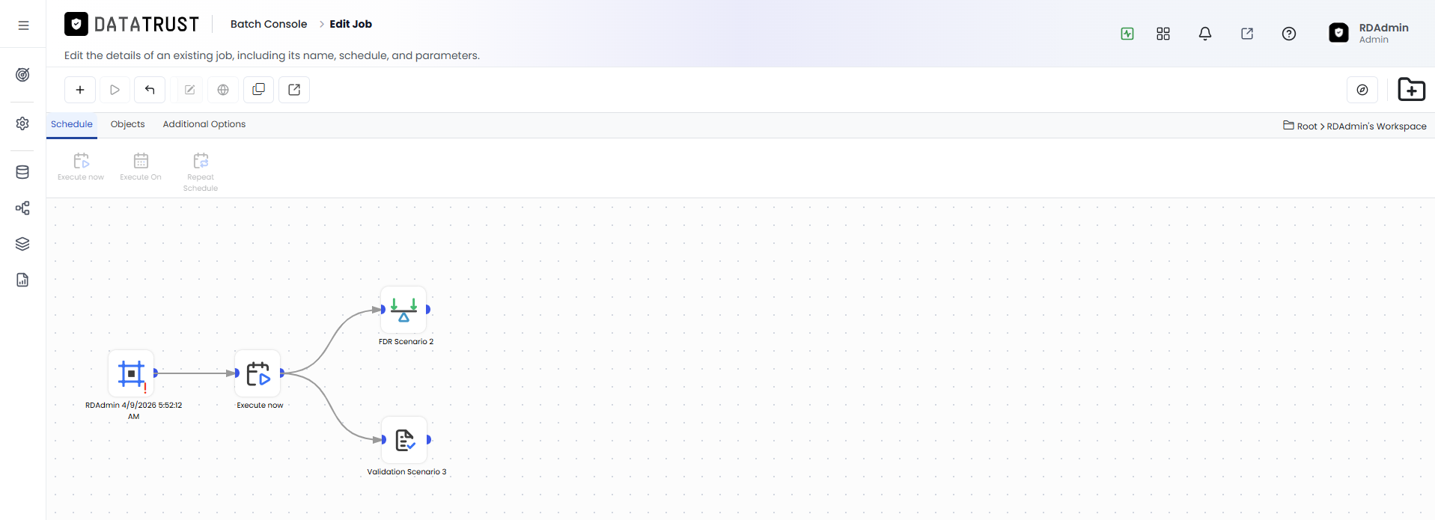Select the FDR Scenario 2 node
Viewport: 1435px width, 520px height.
pyautogui.click(x=404, y=309)
